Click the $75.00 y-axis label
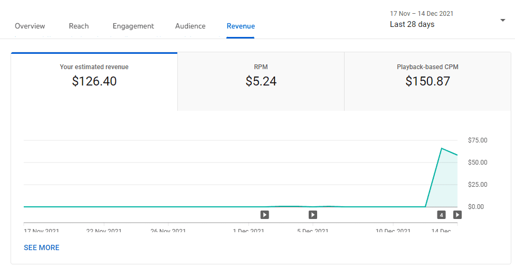 477,140
